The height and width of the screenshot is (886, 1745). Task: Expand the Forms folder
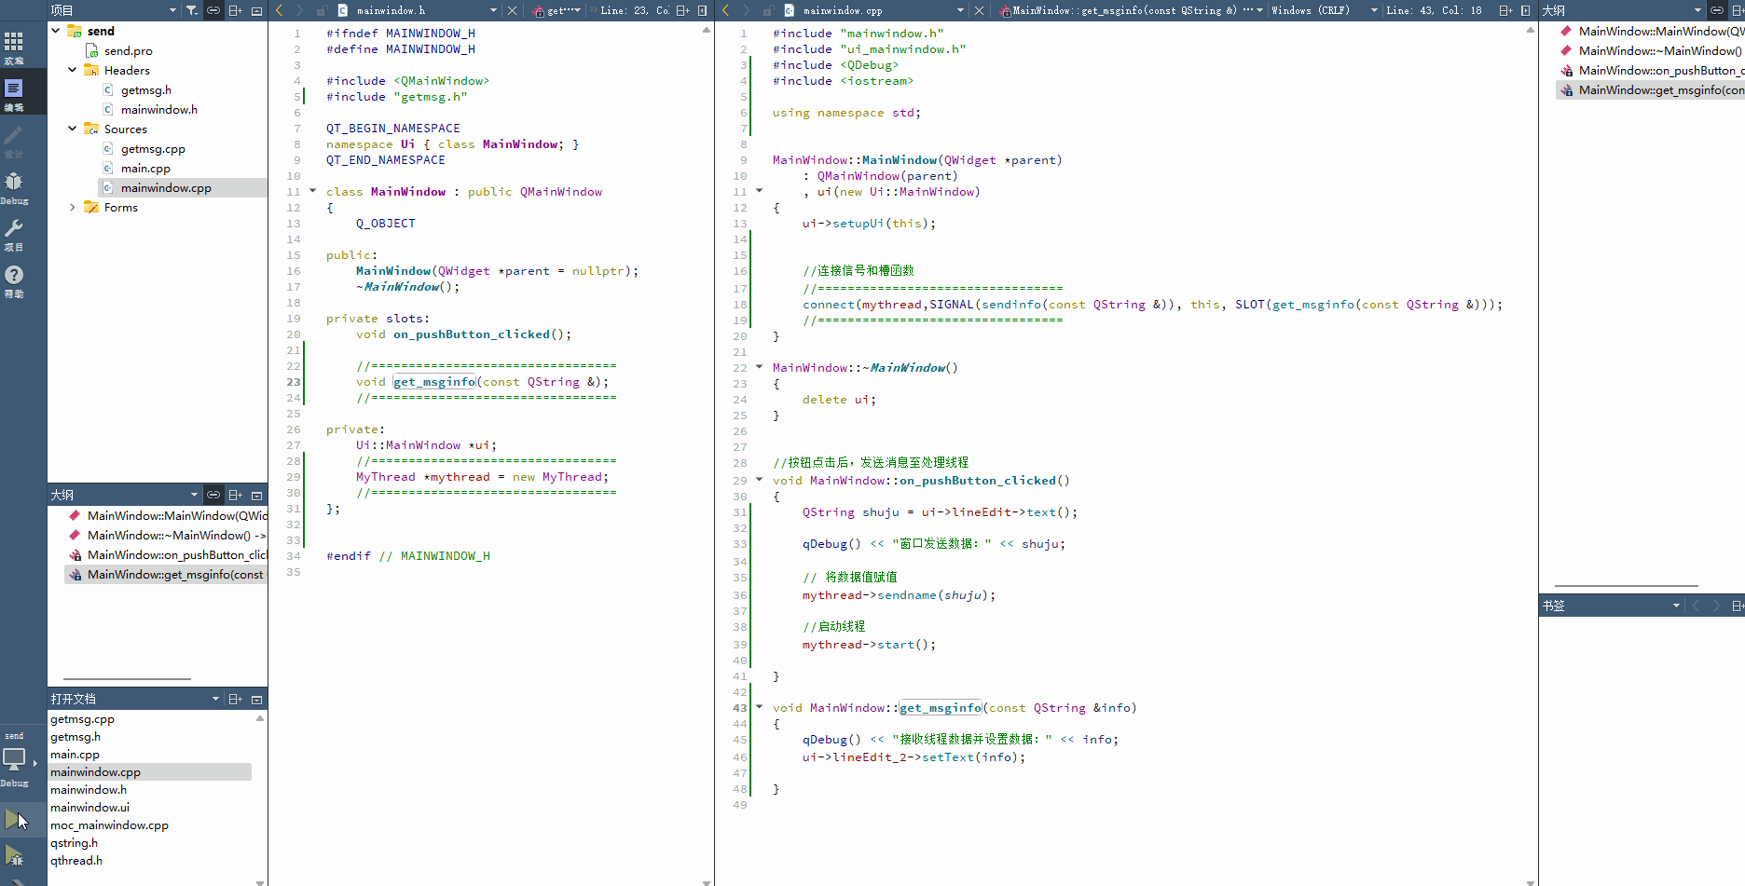[73, 207]
